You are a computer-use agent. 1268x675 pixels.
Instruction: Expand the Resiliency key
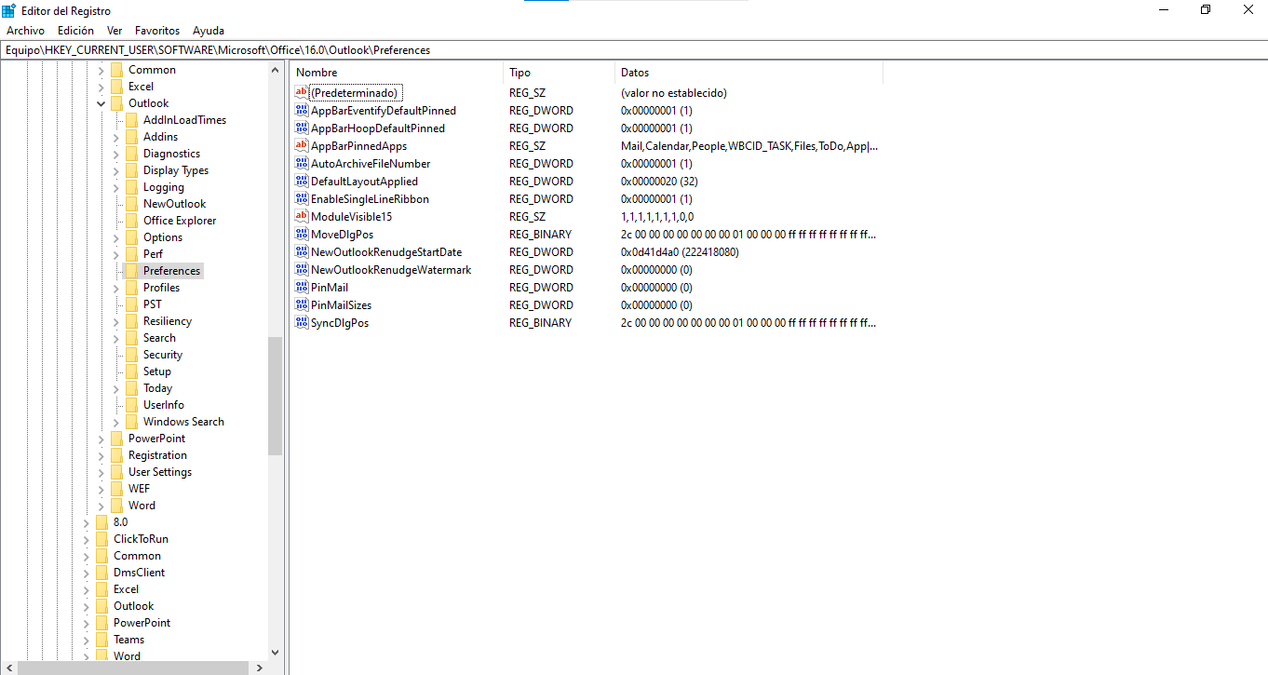tap(115, 321)
